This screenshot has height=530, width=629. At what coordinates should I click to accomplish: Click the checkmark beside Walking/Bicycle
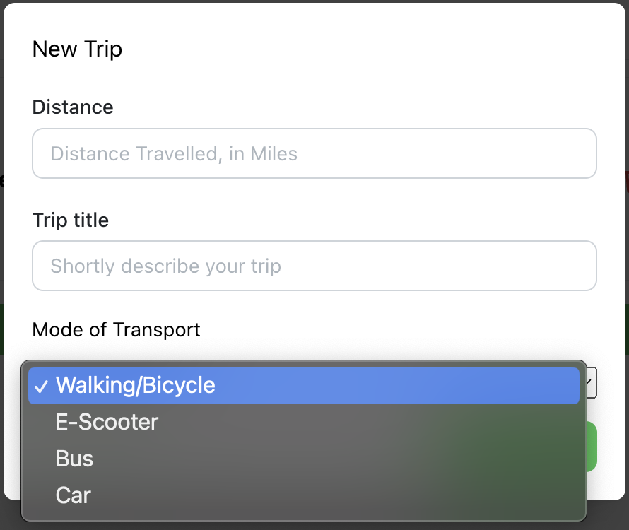(x=41, y=386)
